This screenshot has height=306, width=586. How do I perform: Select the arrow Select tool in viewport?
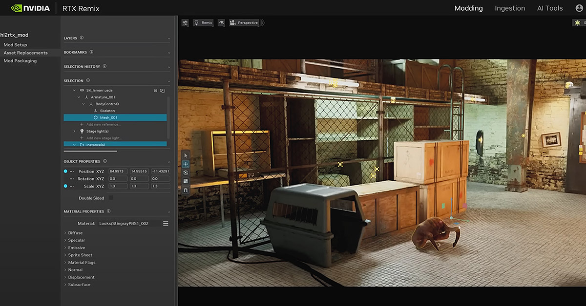[x=186, y=155]
